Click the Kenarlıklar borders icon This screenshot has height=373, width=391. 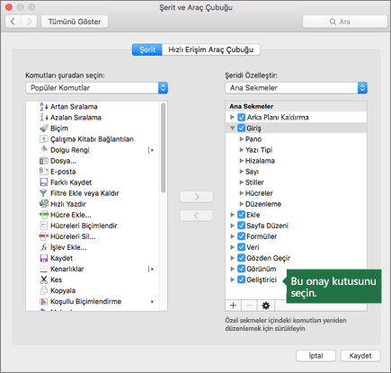44,269
